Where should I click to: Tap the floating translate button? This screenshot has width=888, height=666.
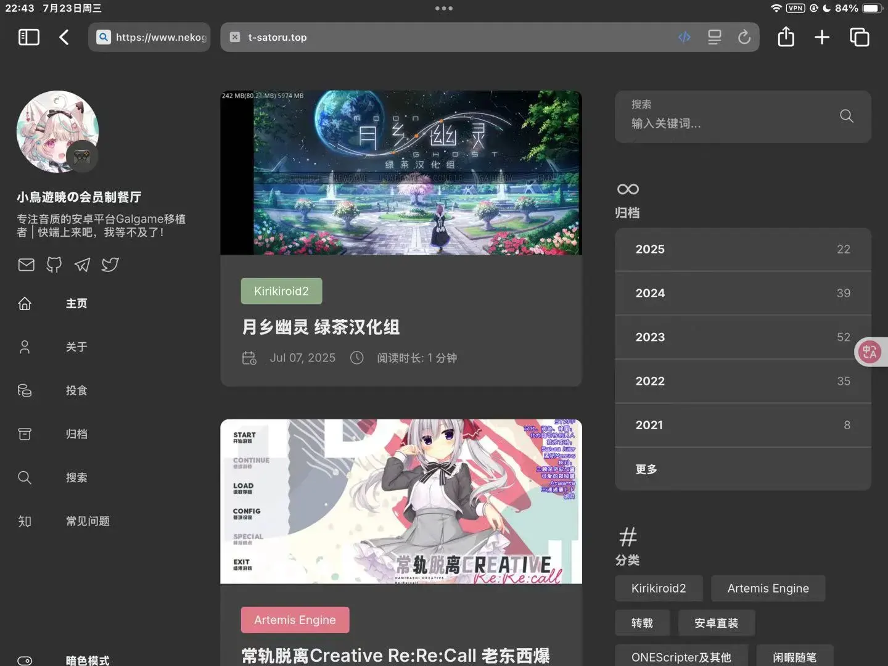click(870, 351)
